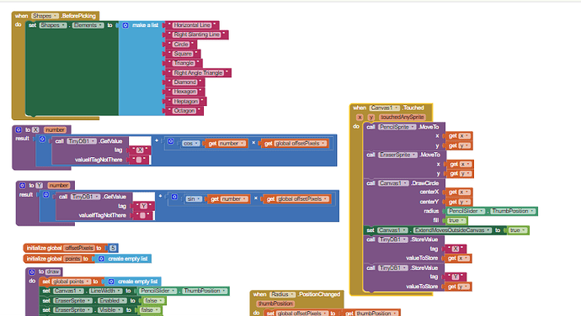Select the Octagon text block
581x316 pixels.
[184, 111]
